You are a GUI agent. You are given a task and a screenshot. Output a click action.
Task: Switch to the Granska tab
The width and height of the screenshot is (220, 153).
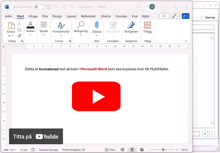pos(121,16)
